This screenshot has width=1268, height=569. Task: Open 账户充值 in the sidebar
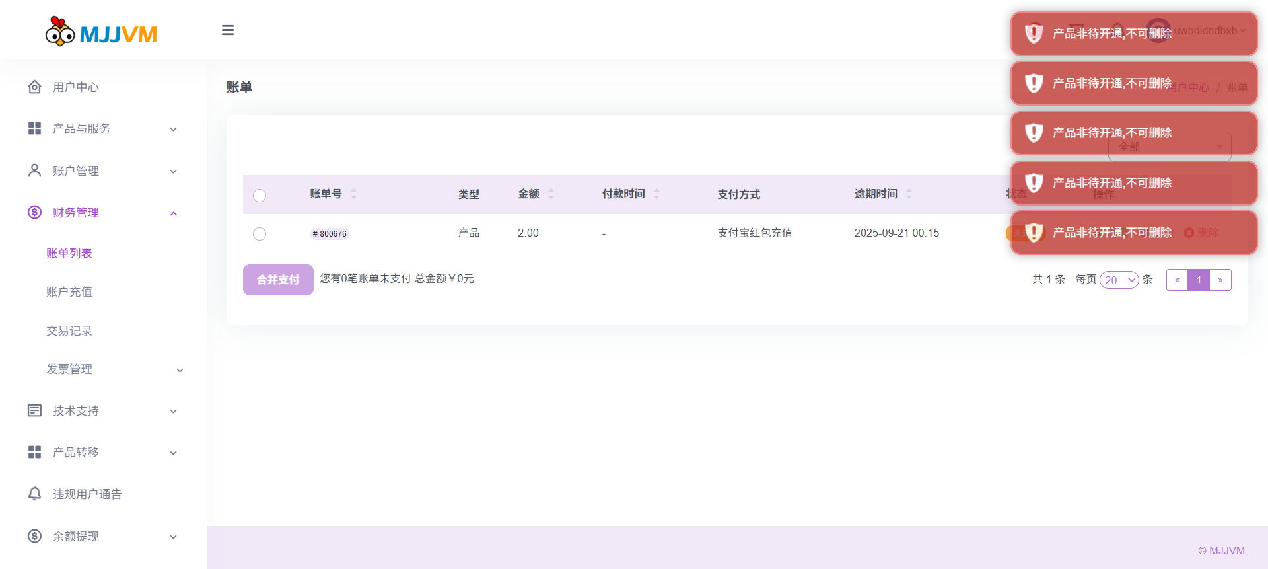coord(69,291)
